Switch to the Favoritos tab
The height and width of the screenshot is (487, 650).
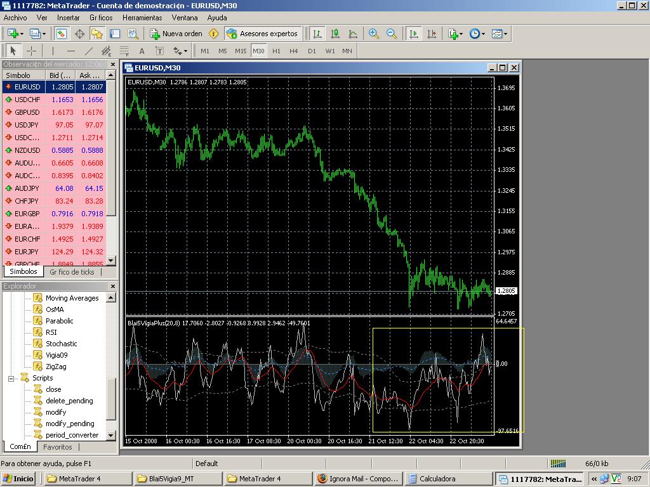click(x=58, y=446)
